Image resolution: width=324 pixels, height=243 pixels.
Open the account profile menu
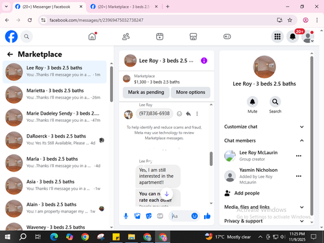pyautogui.click(x=308, y=36)
